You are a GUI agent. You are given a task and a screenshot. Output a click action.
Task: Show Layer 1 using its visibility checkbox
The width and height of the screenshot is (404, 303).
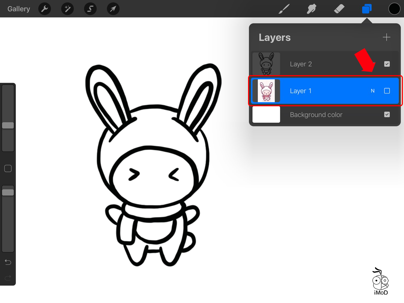(387, 91)
